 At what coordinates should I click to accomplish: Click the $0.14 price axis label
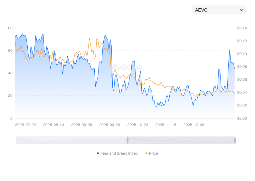(242, 28)
